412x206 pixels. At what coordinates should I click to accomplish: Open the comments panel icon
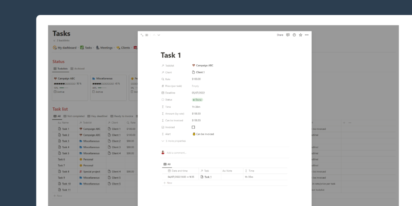coord(288,35)
